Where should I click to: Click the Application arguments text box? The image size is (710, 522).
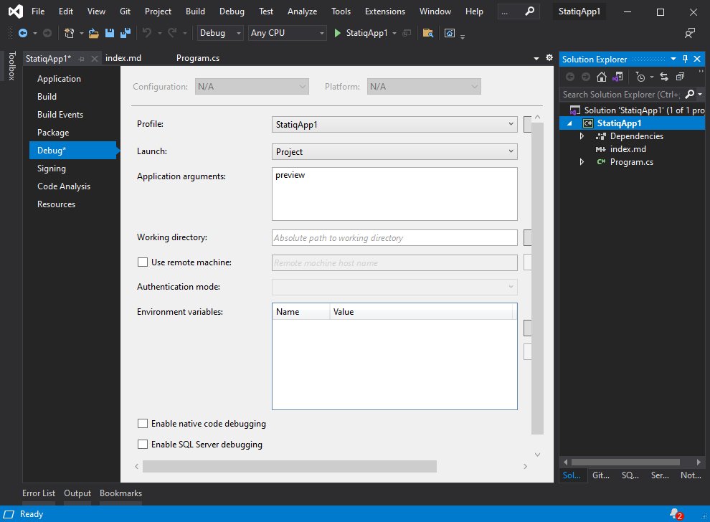(x=394, y=194)
